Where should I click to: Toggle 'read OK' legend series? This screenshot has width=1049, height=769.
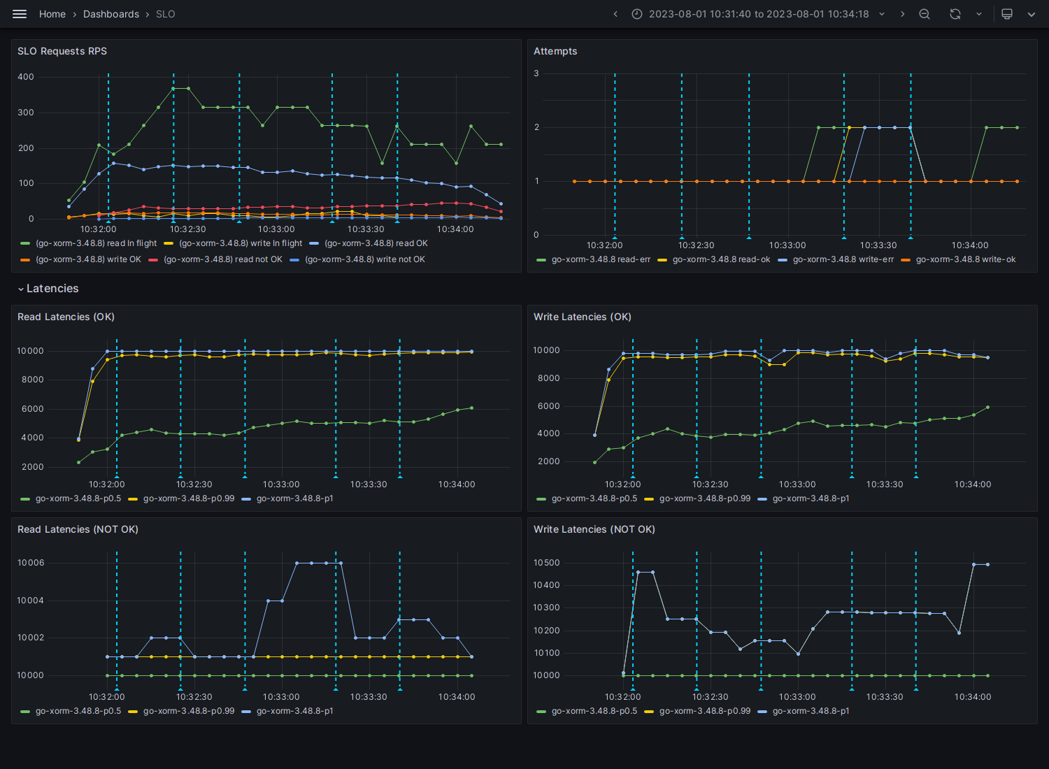click(x=376, y=243)
